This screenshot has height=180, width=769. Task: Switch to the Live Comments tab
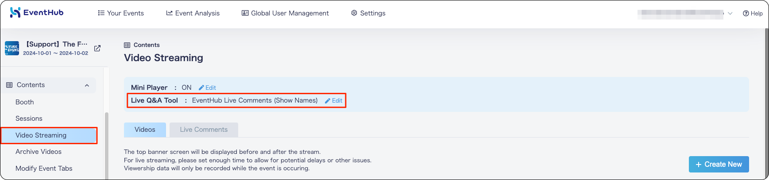click(x=204, y=130)
